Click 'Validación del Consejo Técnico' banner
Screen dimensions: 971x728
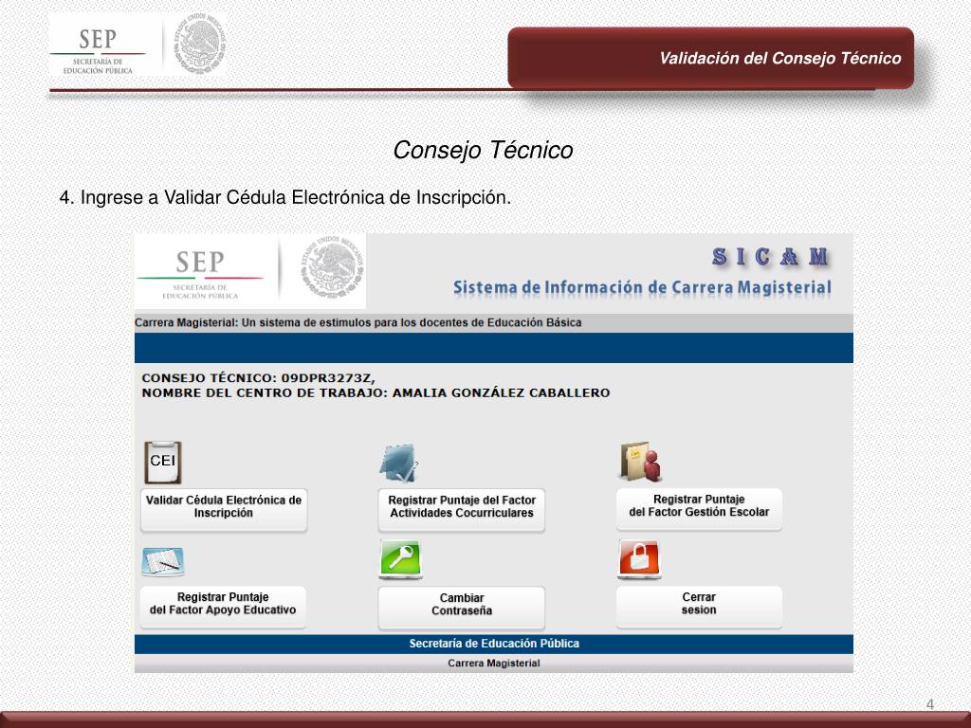click(711, 58)
